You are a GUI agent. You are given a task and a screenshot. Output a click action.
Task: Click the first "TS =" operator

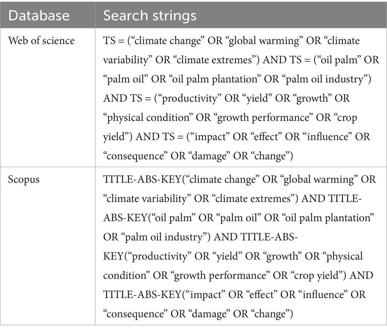(114, 41)
